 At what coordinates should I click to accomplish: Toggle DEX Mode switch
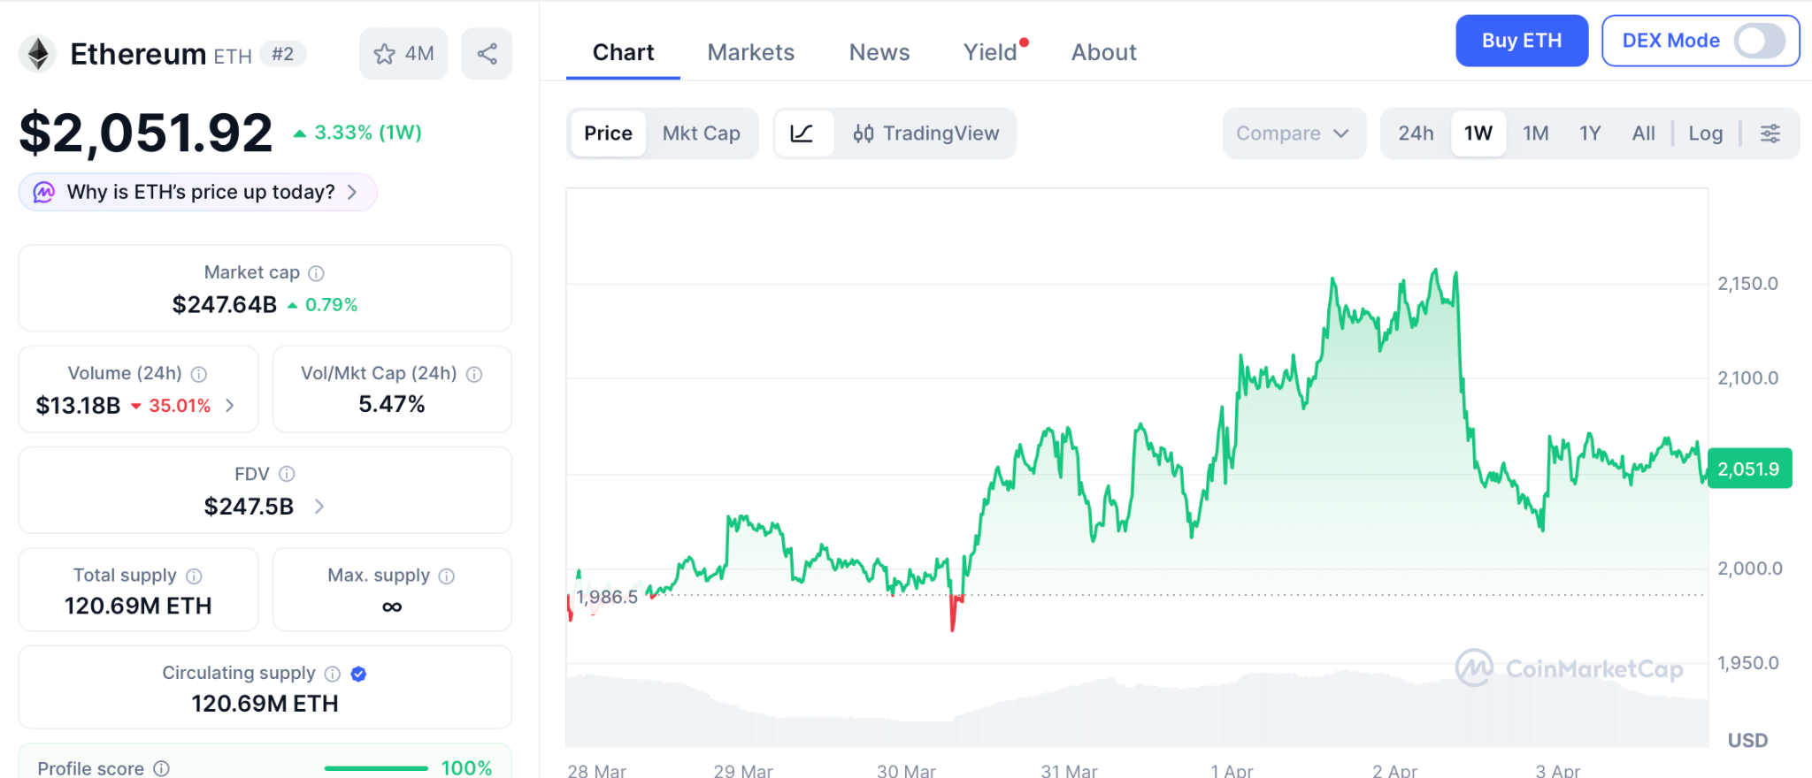pyautogui.click(x=1759, y=41)
